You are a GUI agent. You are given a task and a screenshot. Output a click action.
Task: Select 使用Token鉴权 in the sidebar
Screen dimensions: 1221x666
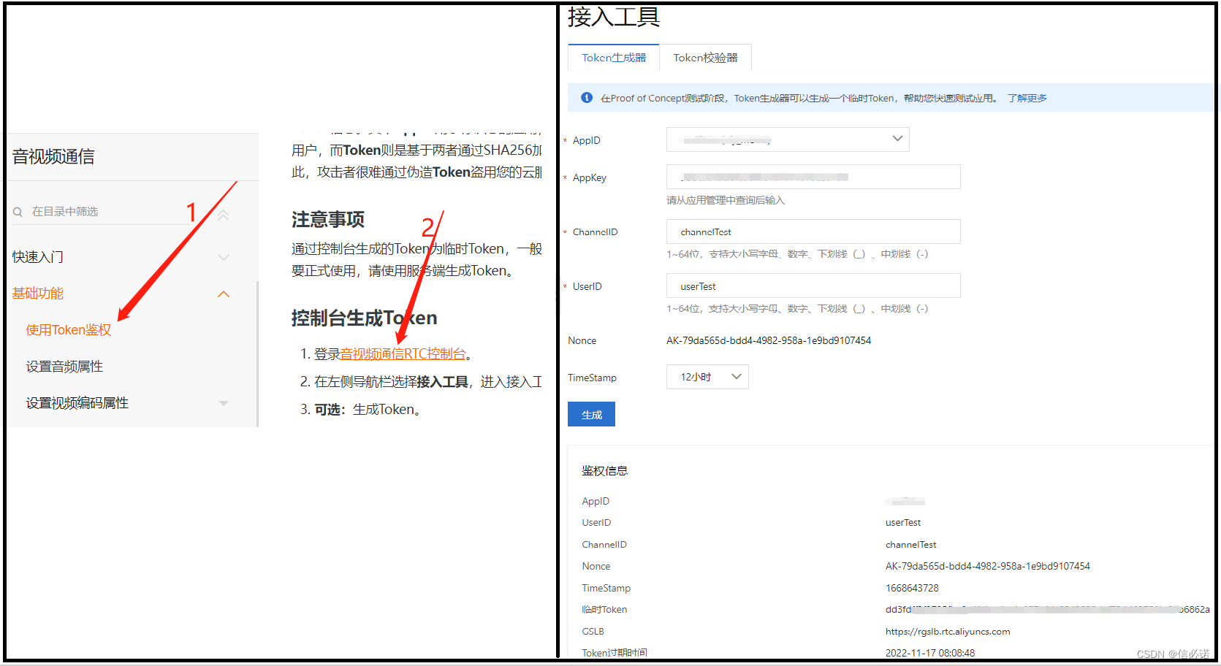coord(68,329)
